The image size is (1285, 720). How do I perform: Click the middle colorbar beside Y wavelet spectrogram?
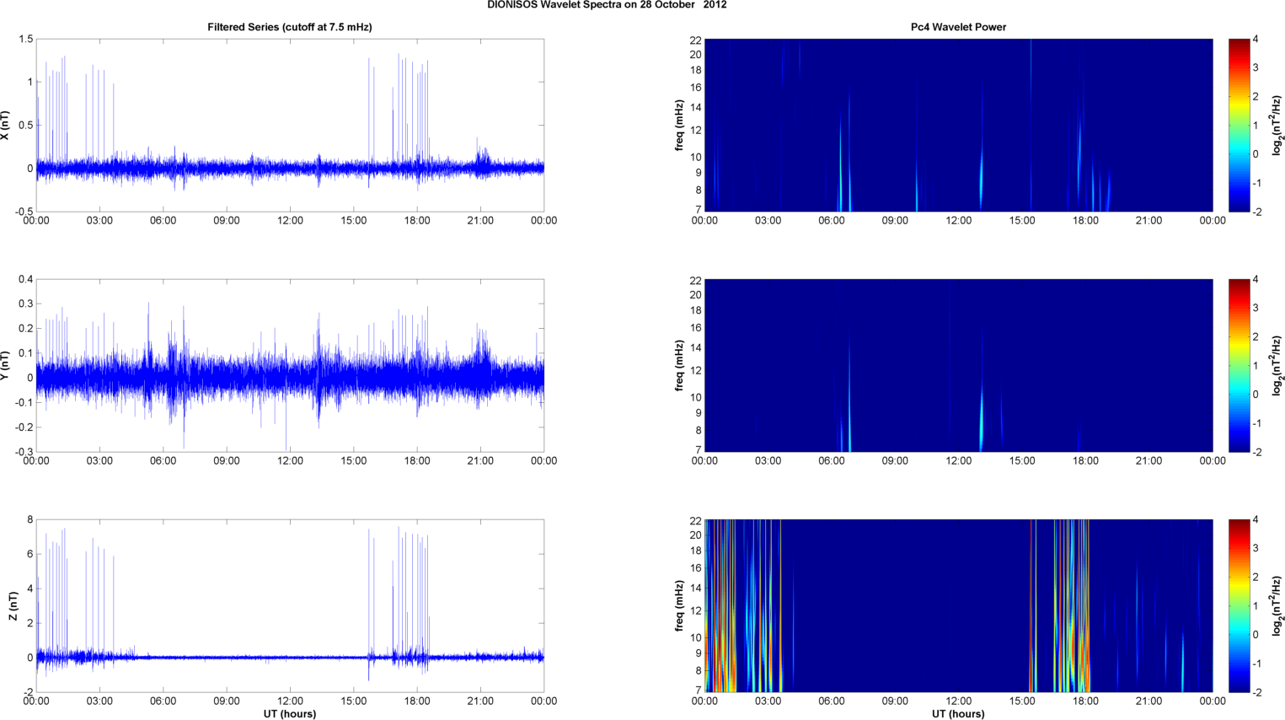click(1239, 365)
